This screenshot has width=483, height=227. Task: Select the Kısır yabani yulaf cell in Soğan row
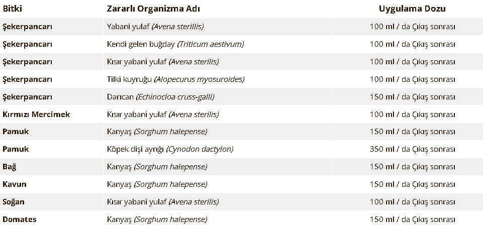point(163,202)
